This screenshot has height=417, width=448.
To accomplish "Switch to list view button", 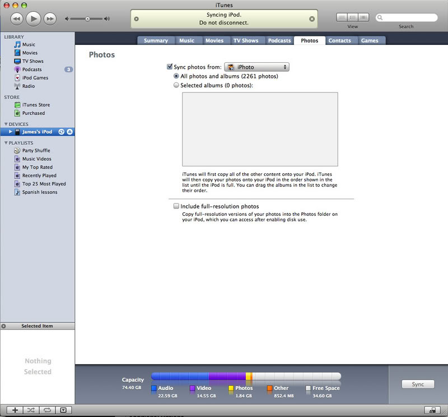I will tap(342, 17).
